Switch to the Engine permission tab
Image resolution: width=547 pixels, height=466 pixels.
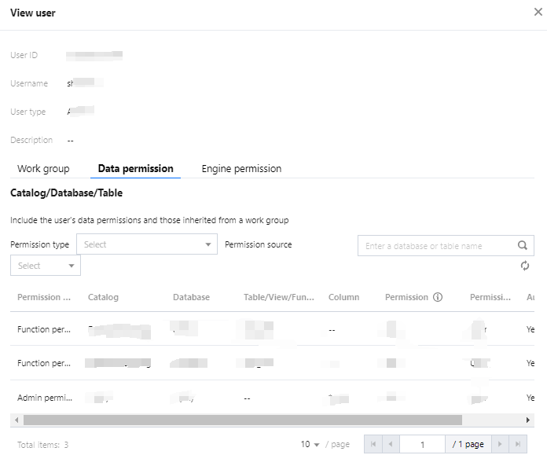(x=241, y=169)
